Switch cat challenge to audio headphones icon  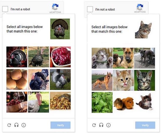[101, 125]
